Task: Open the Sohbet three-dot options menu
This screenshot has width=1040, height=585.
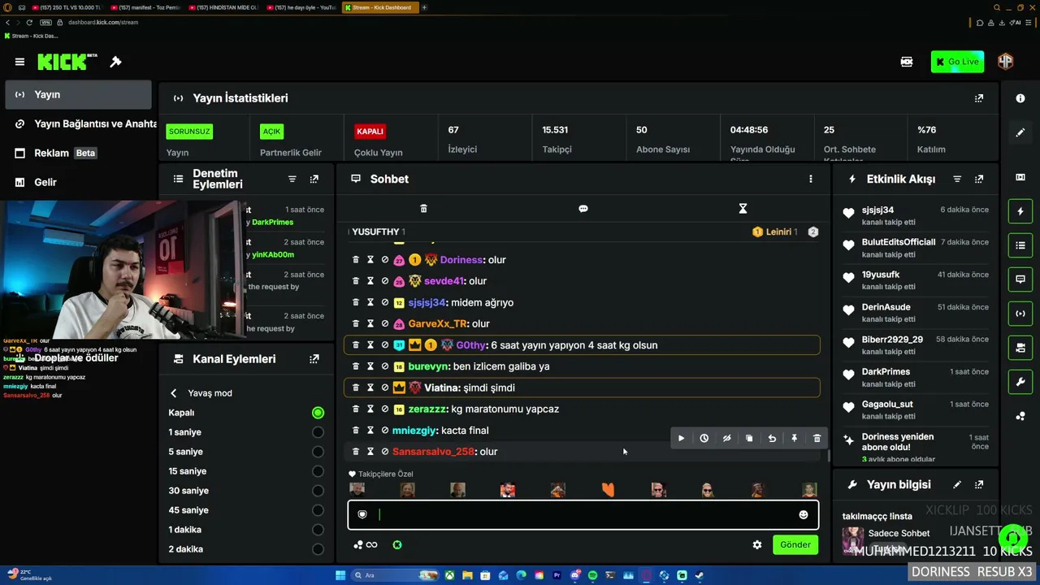Action: [x=810, y=179]
